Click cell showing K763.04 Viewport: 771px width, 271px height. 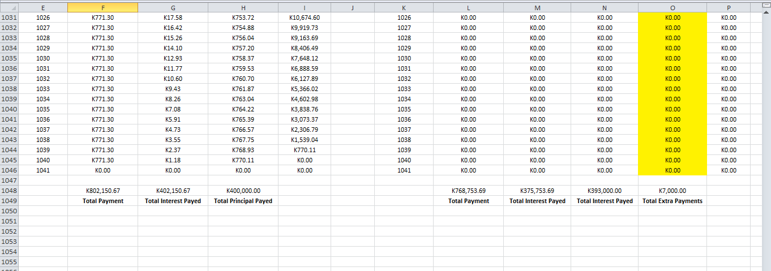(243, 99)
